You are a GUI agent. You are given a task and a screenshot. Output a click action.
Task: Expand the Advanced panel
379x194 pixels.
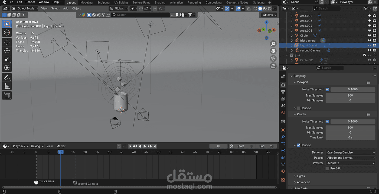[303, 182]
